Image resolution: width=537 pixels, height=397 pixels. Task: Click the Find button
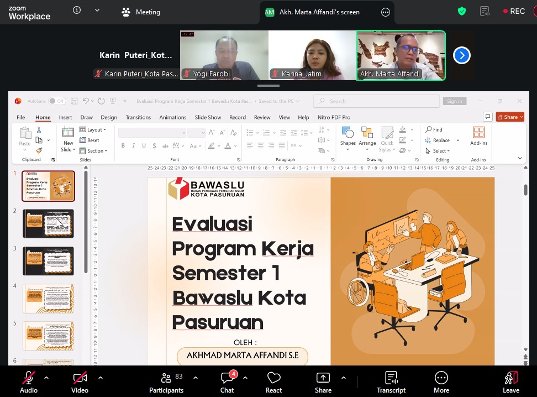434,129
